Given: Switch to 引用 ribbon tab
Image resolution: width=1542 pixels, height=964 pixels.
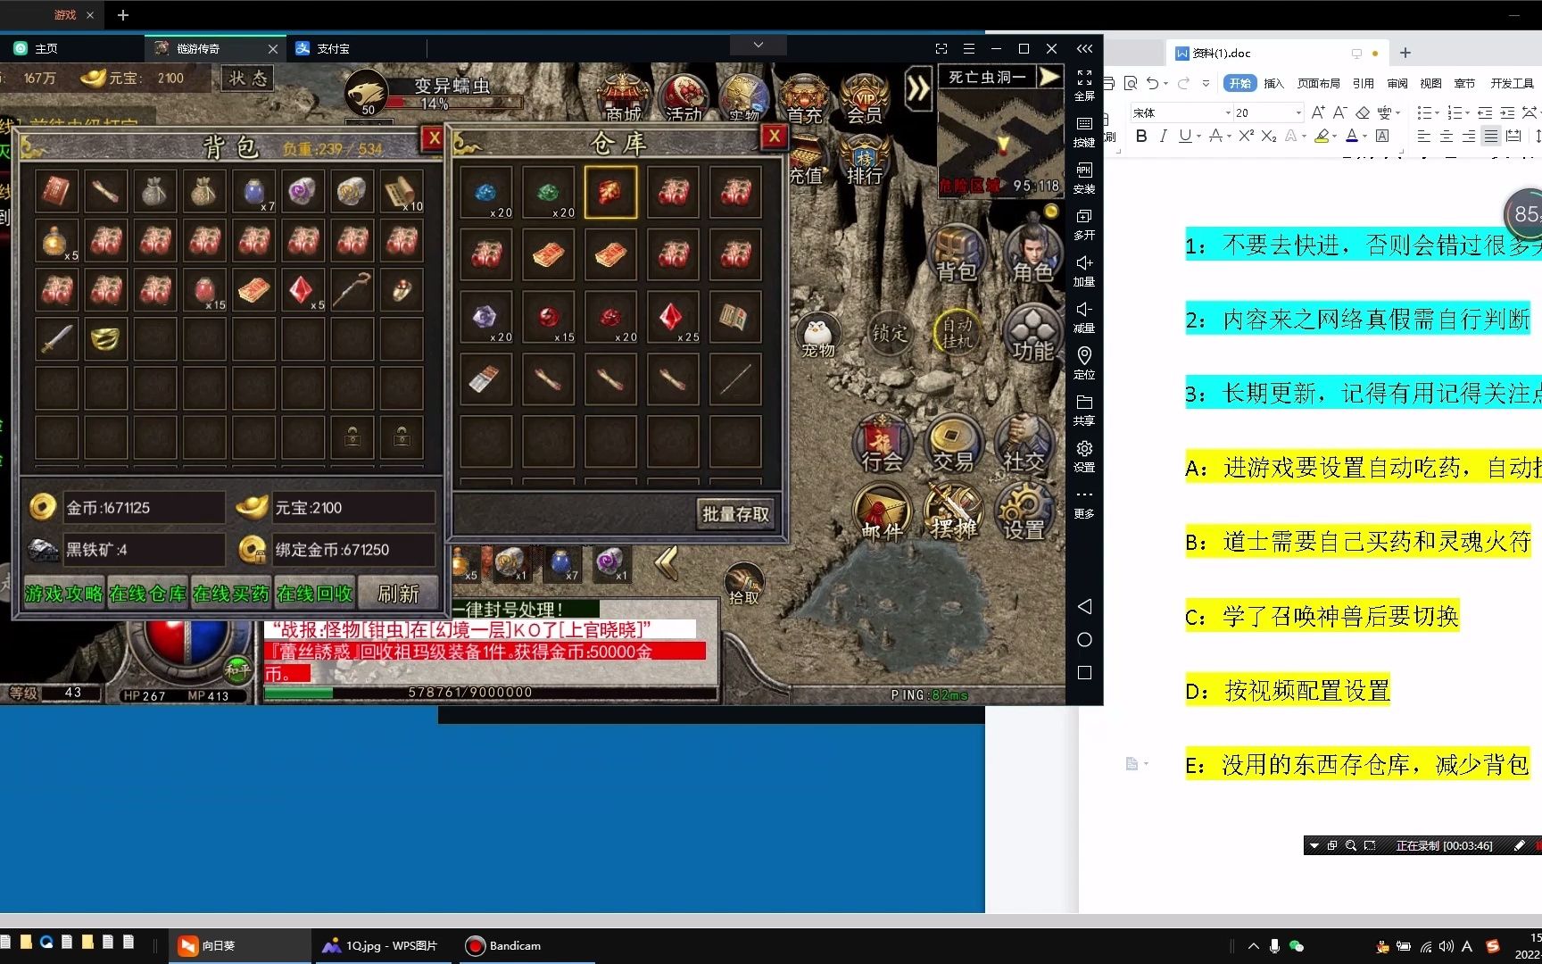Looking at the screenshot, I should (1363, 83).
